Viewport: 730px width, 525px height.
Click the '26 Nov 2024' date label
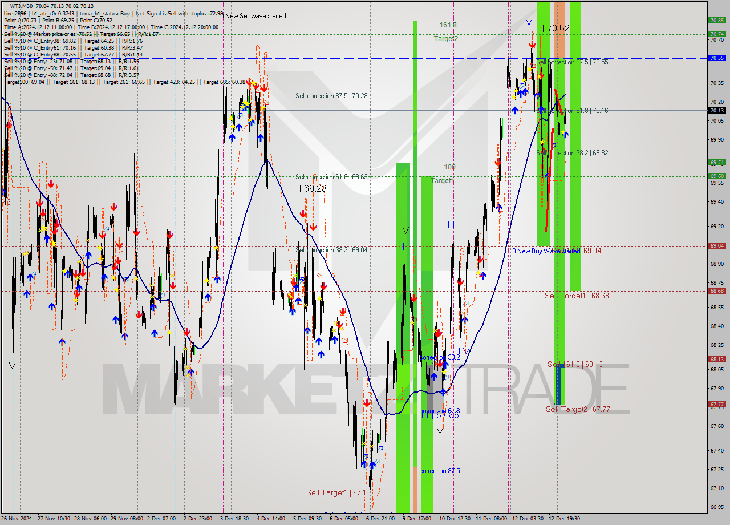pos(18,519)
